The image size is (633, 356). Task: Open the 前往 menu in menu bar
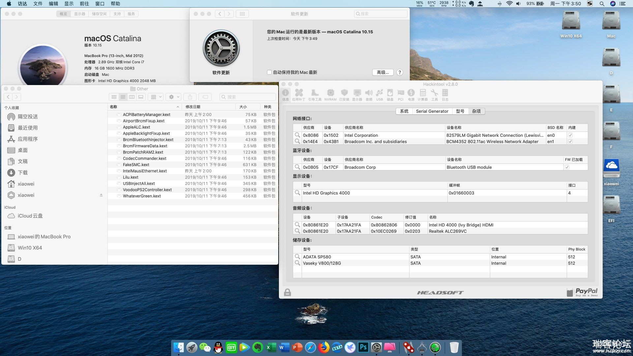84,4
